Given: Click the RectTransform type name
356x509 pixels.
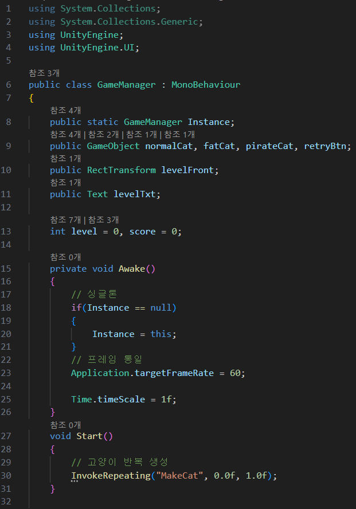Looking at the screenshot, I should click(122, 170).
